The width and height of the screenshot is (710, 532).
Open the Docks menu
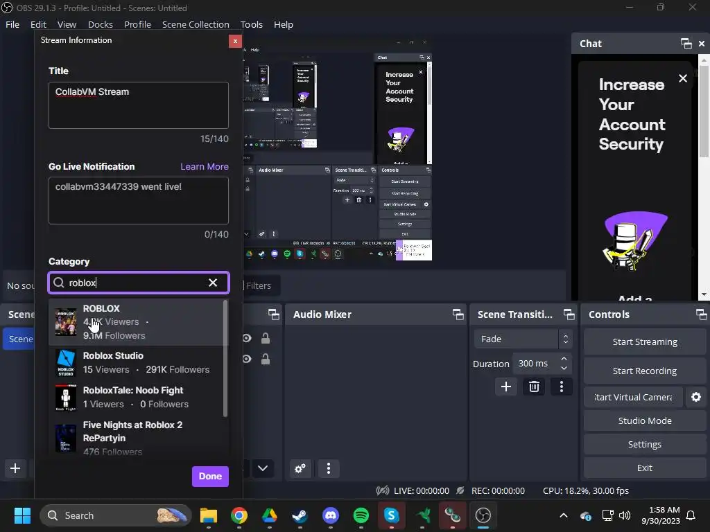pyautogui.click(x=101, y=24)
